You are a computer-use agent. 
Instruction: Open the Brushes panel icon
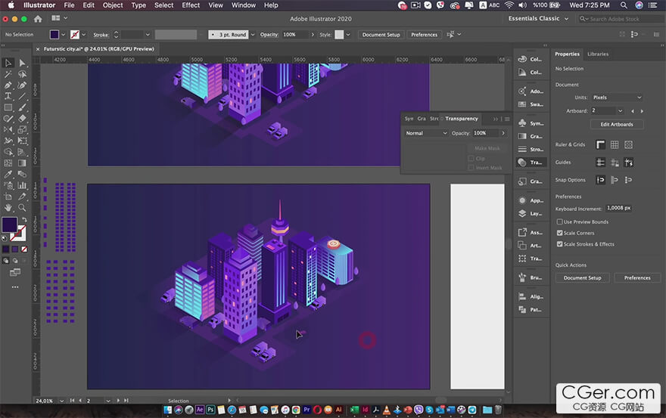pyautogui.click(x=522, y=277)
